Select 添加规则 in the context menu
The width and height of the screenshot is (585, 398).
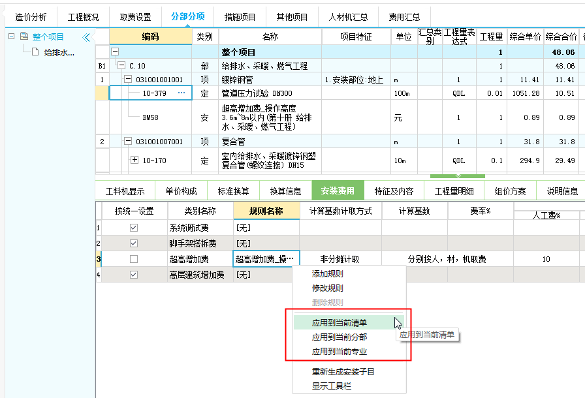327,274
